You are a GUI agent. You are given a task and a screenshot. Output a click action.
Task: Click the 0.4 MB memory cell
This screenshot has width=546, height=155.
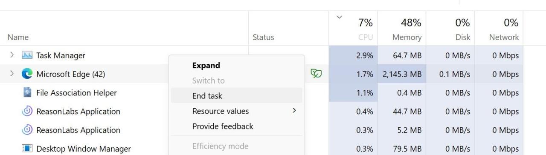pyautogui.click(x=402, y=93)
